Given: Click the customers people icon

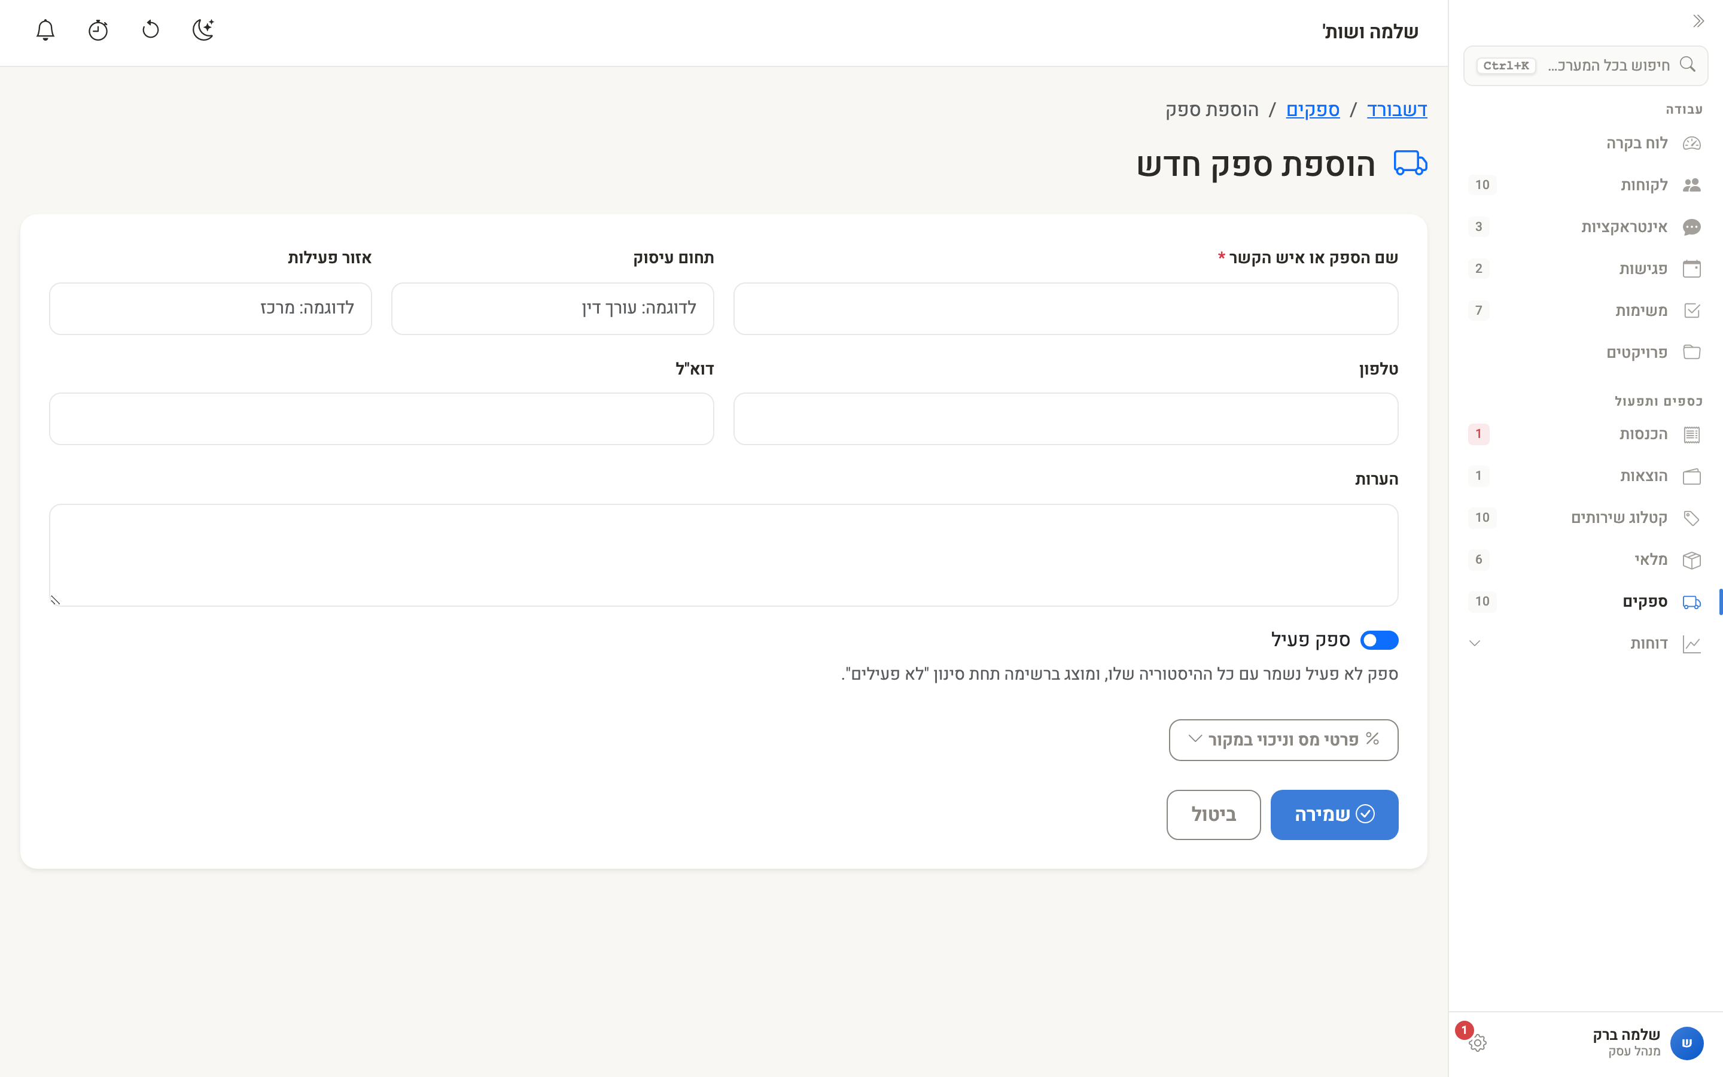Looking at the screenshot, I should [1692, 185].
